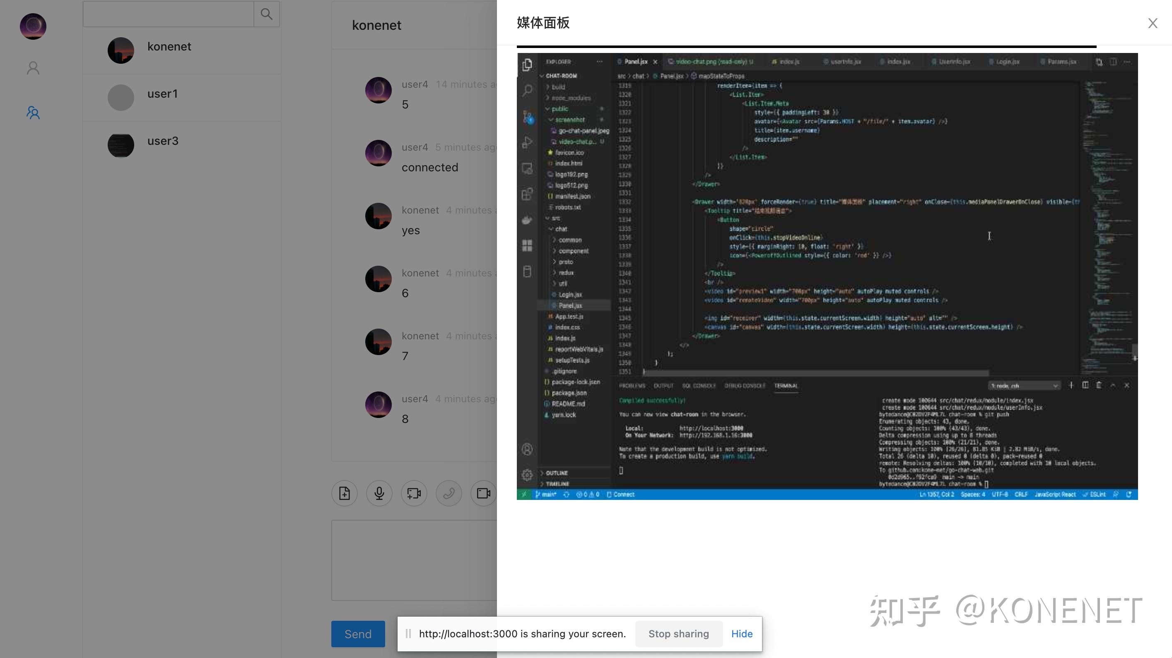Hide the screen sharing banner
This screenshot has width=1172, height=658.
pyautogui.click(x=742, y=634)
